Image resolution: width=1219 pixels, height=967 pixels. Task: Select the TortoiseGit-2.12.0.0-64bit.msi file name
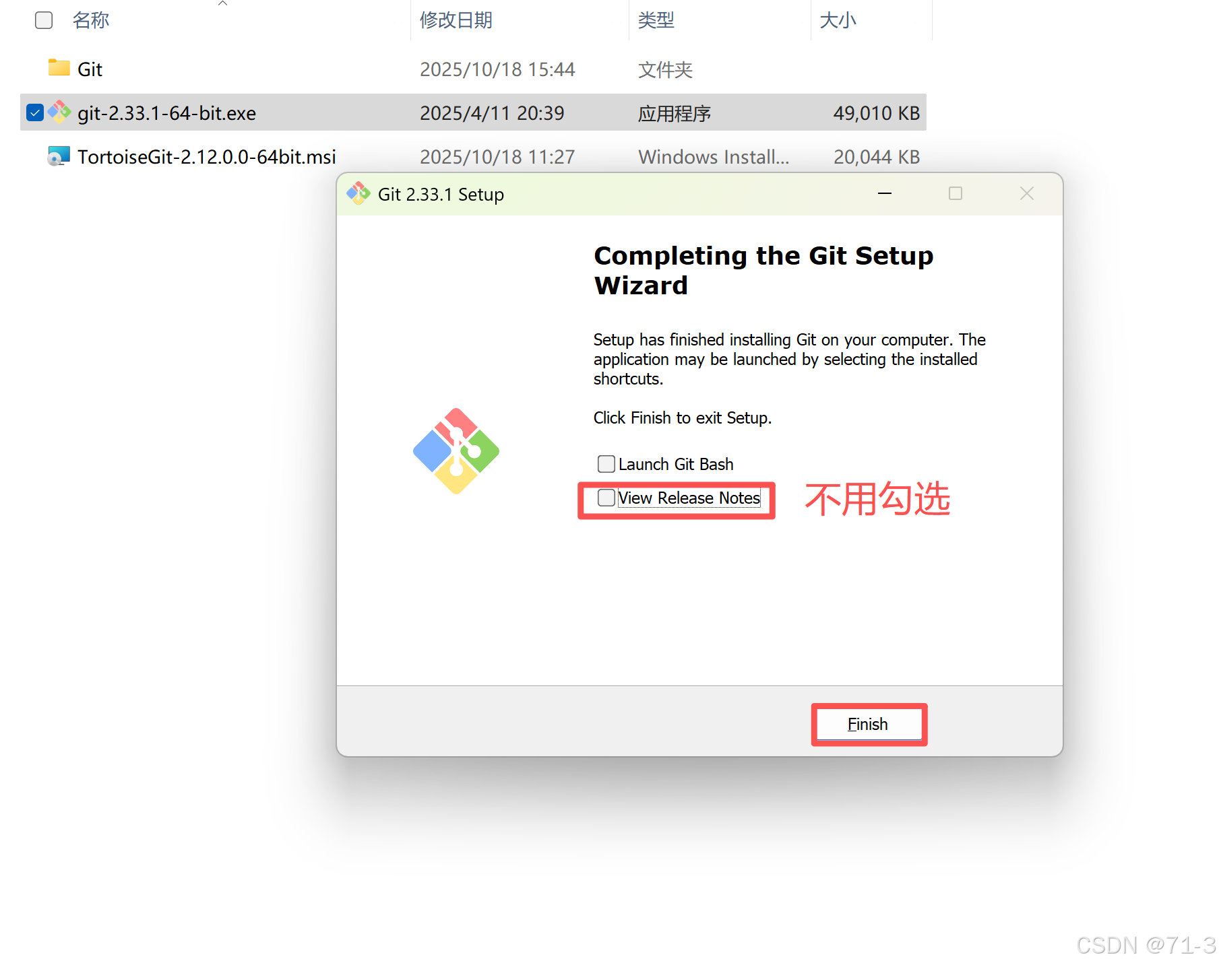pos(206,157)
